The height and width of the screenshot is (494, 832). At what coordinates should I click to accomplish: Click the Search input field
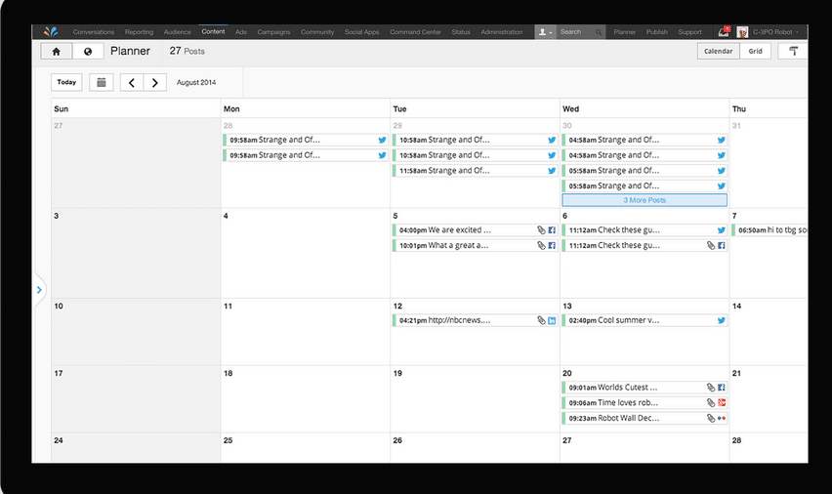pyautogui.click(x=576, y=32)
